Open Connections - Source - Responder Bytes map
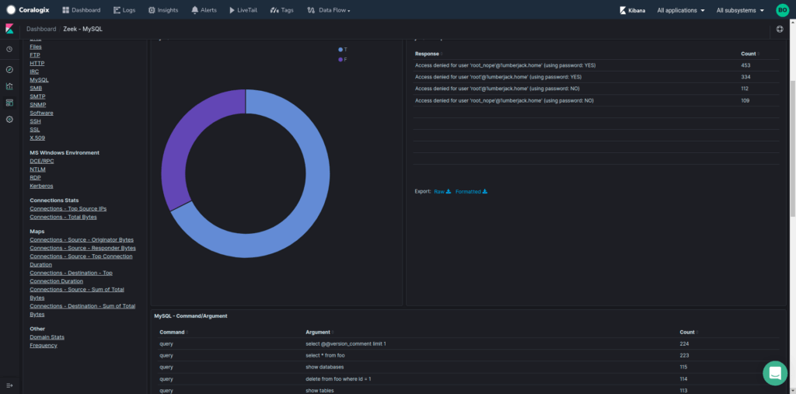 pos(82,248)
